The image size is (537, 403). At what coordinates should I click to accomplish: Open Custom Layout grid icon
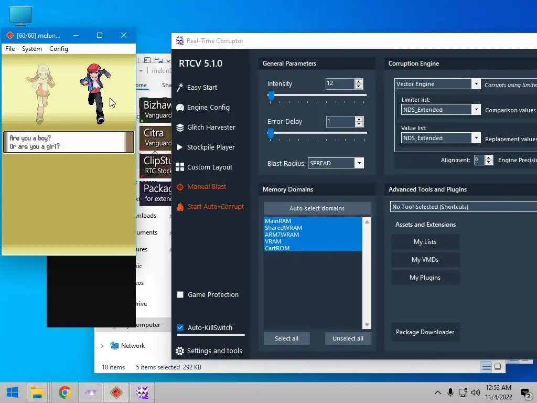click(x=180, y=167)
